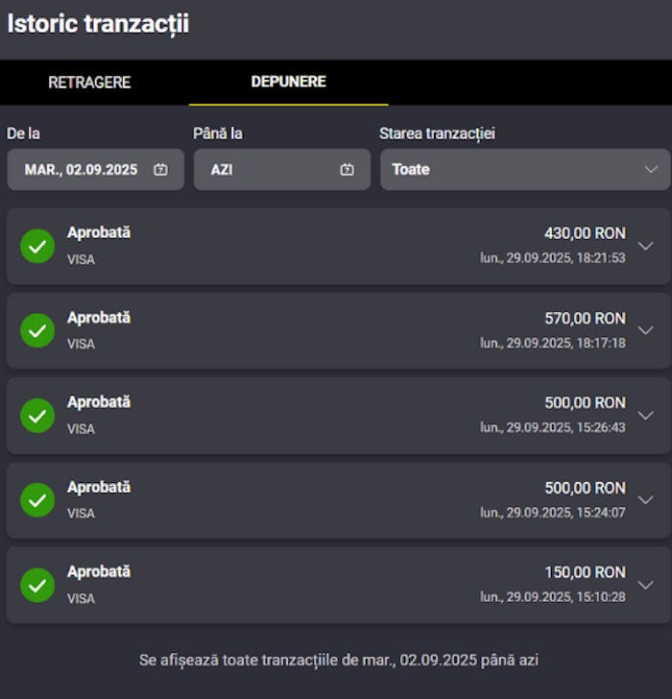
Task: Click calendar icon in 'De la' date field
Action: (x=160, y=170)
